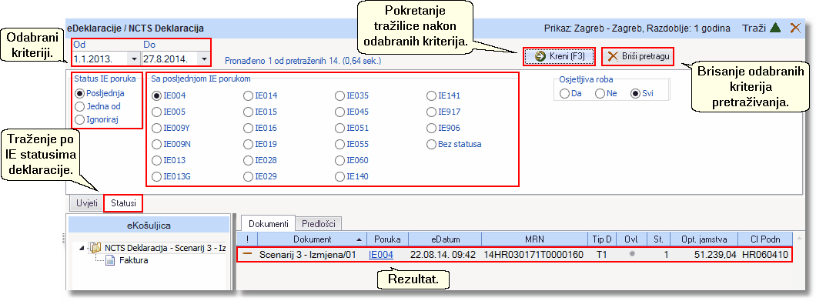This screenshot has height=301, width=816.
Task: Click the Faktura document icon
Action: [x=110, y=260]
